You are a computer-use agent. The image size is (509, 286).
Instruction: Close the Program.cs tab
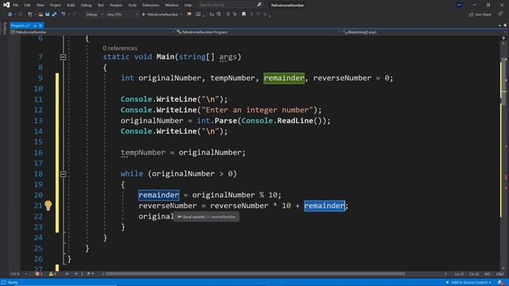coord(41,25)
